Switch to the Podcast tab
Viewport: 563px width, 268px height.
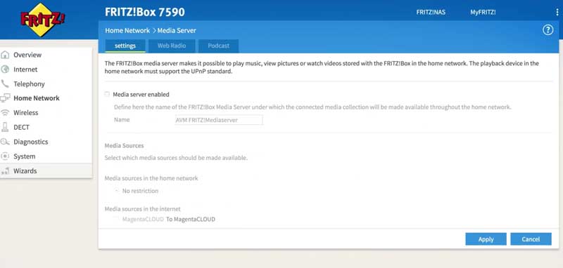(x=218, y=46)
